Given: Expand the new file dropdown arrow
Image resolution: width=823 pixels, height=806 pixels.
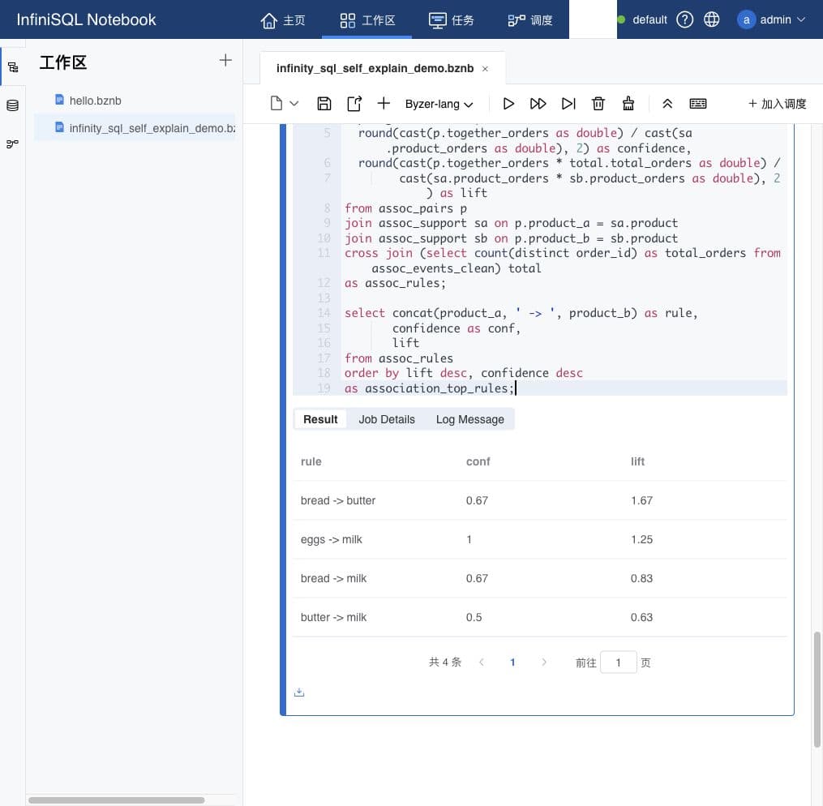Looking at the screenshot, I should [x=294, y=103].
